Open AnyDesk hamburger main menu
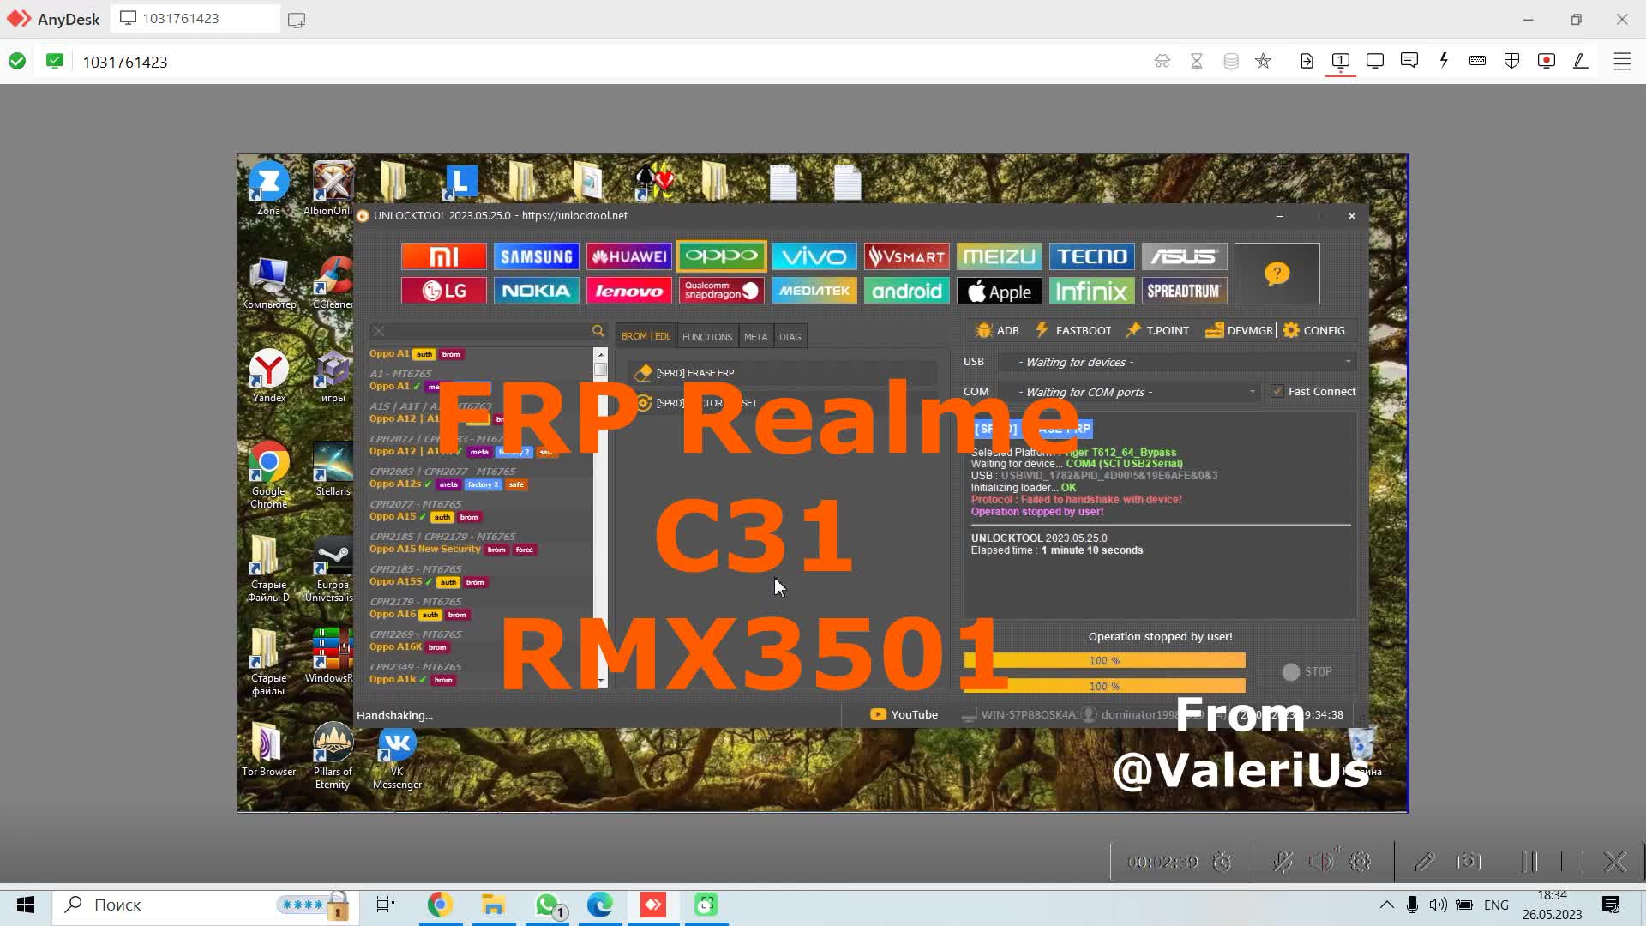This screenshot has height=926, width=1646. coord(1622,61)
